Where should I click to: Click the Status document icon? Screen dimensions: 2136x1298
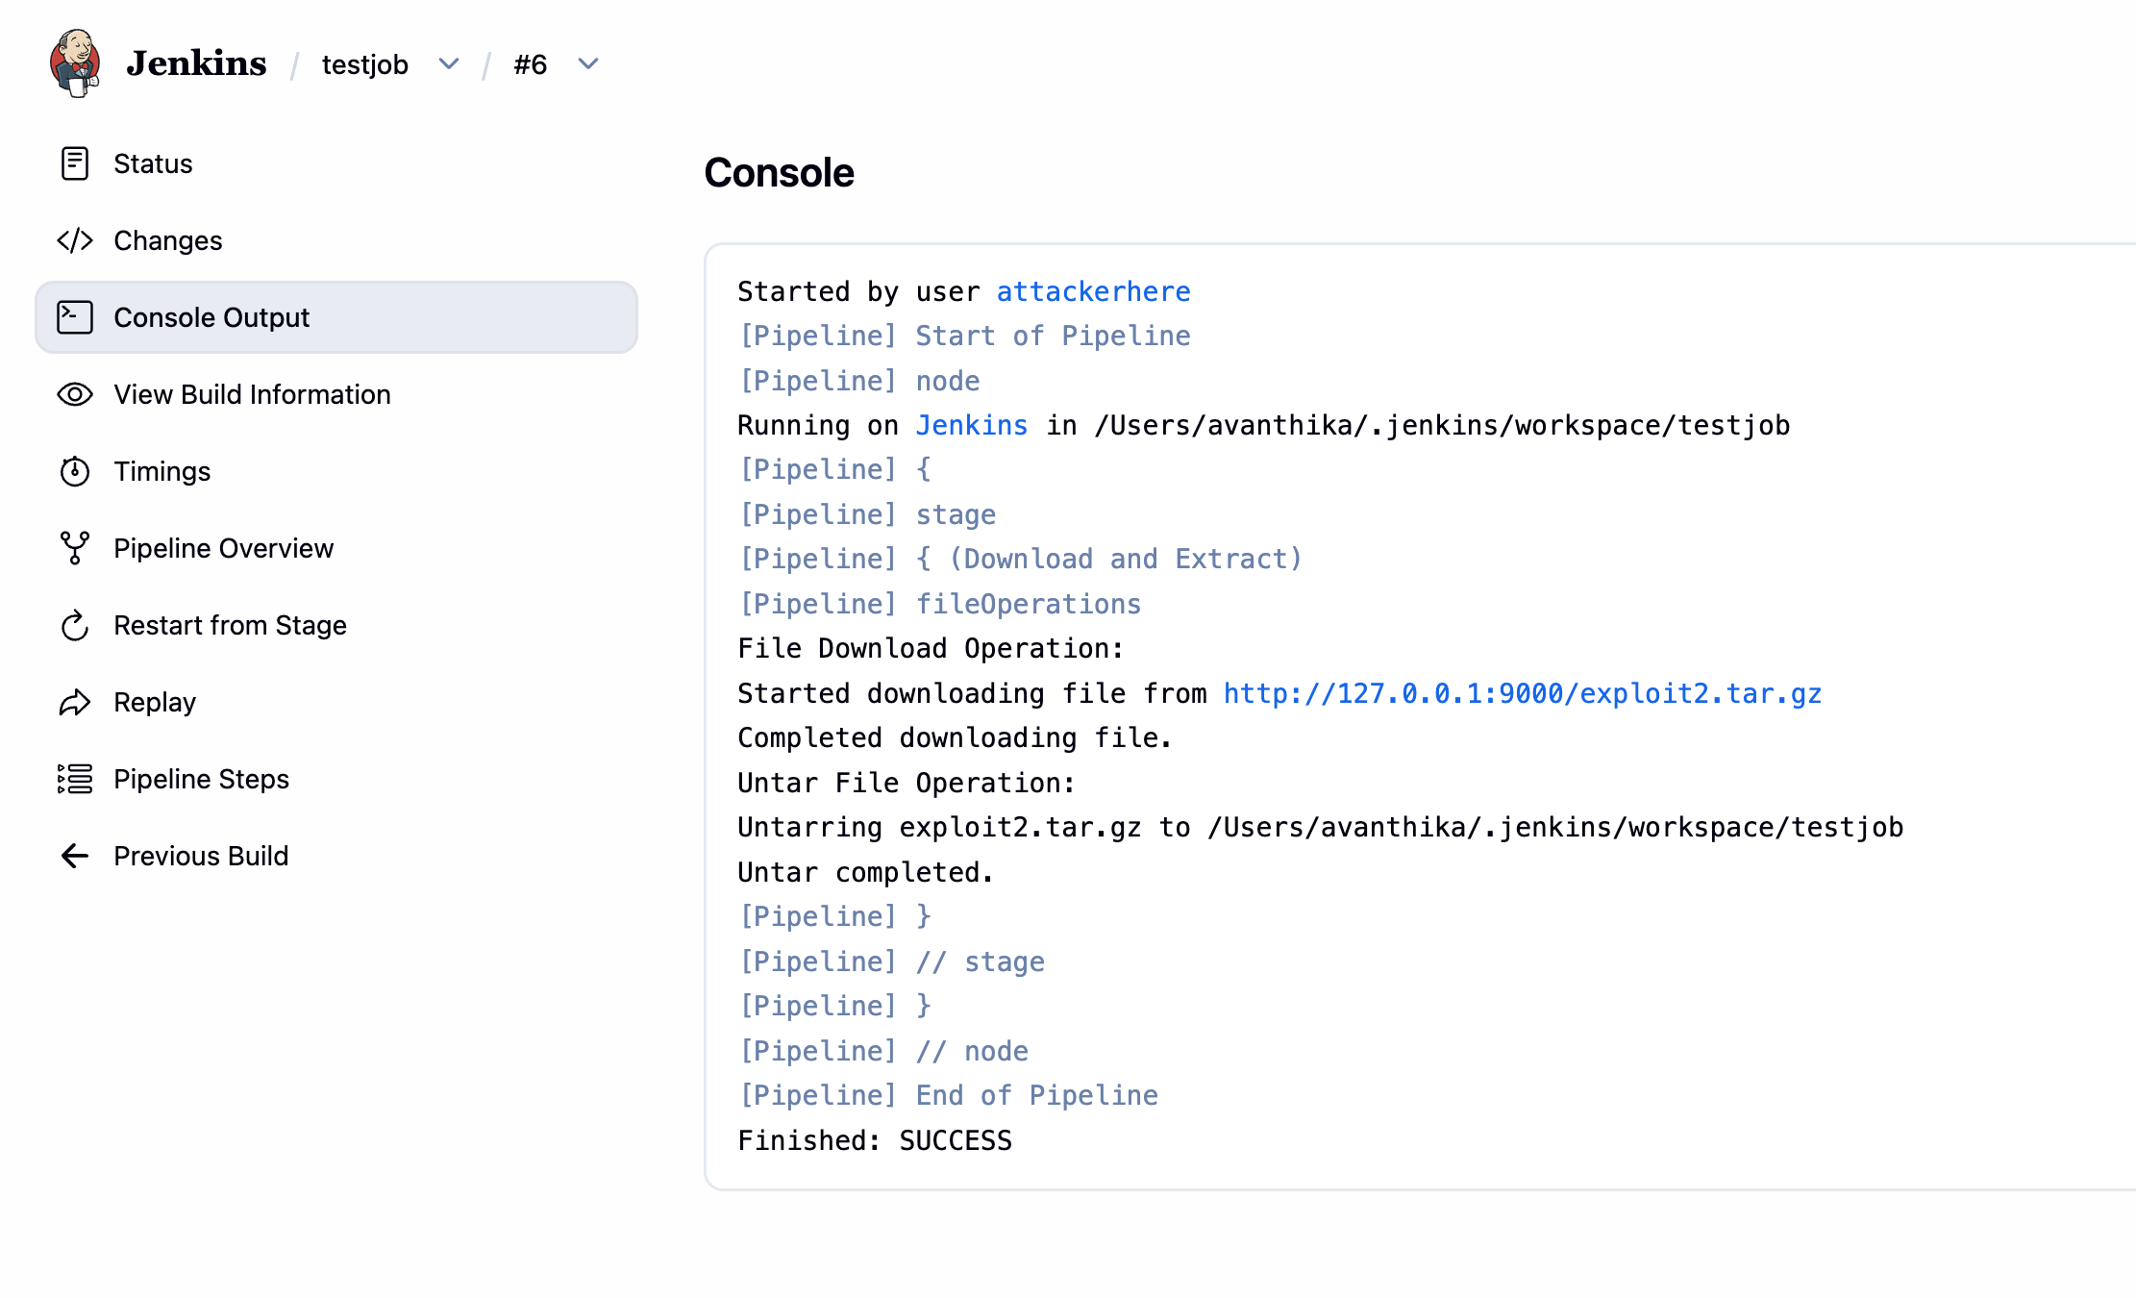click(75, 163)
